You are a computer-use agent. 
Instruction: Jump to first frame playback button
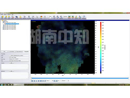pyautogui.click(x=32, y=81)
